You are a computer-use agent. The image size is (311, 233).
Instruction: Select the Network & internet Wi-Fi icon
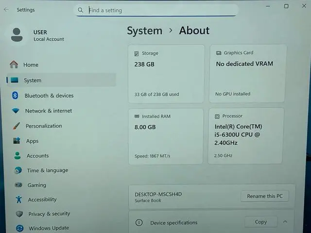coord(16,111)
